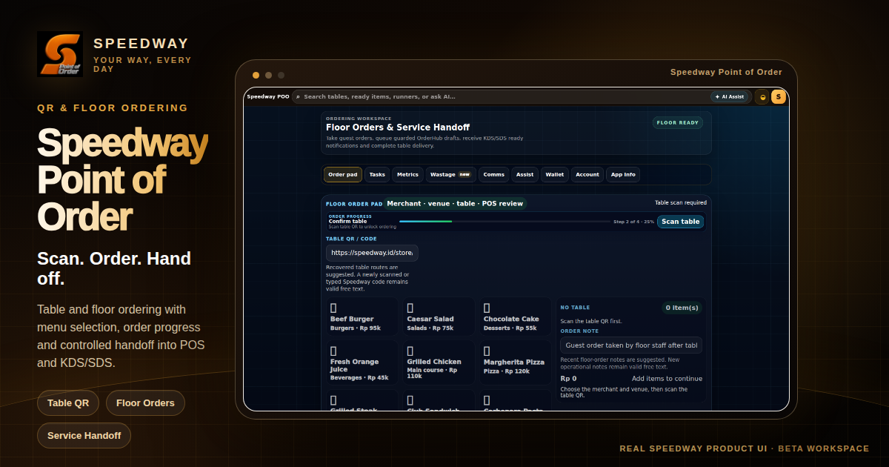Click the Floor Orders pill
The width and height of the screenshot is (889, 467).
click(145, 403)
